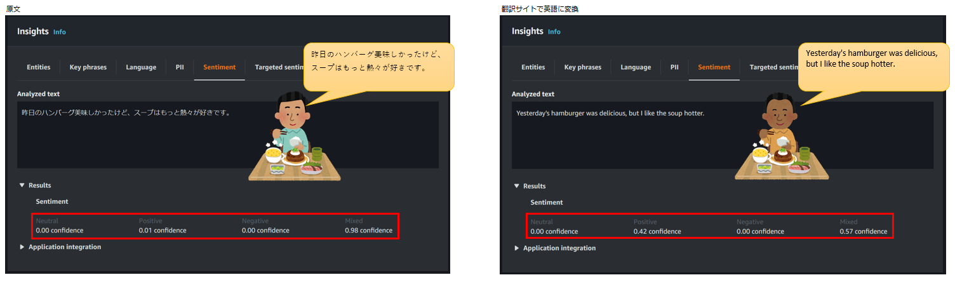
Task: Select the Positive 0.42 confidence value
Action: click(x=657, y=232)
